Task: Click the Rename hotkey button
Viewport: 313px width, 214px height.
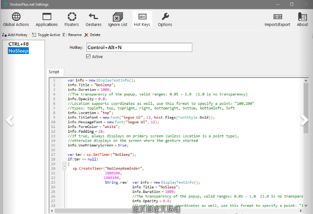Action: pos(72,35)
